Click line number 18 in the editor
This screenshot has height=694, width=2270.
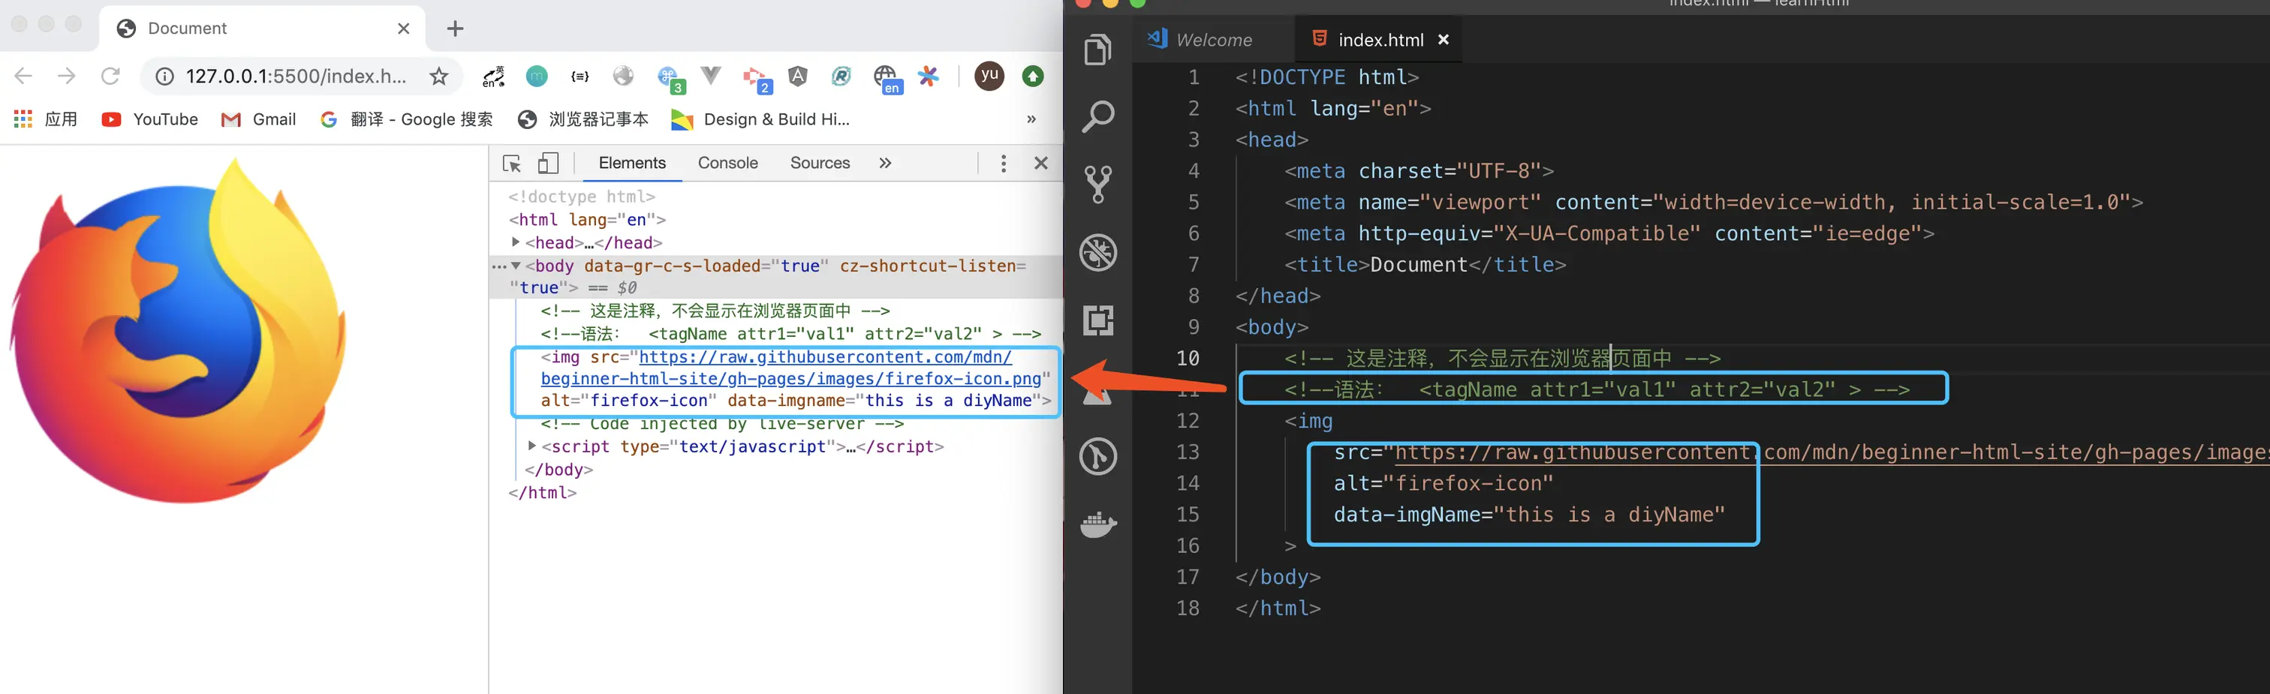(x=1187, y=608)
